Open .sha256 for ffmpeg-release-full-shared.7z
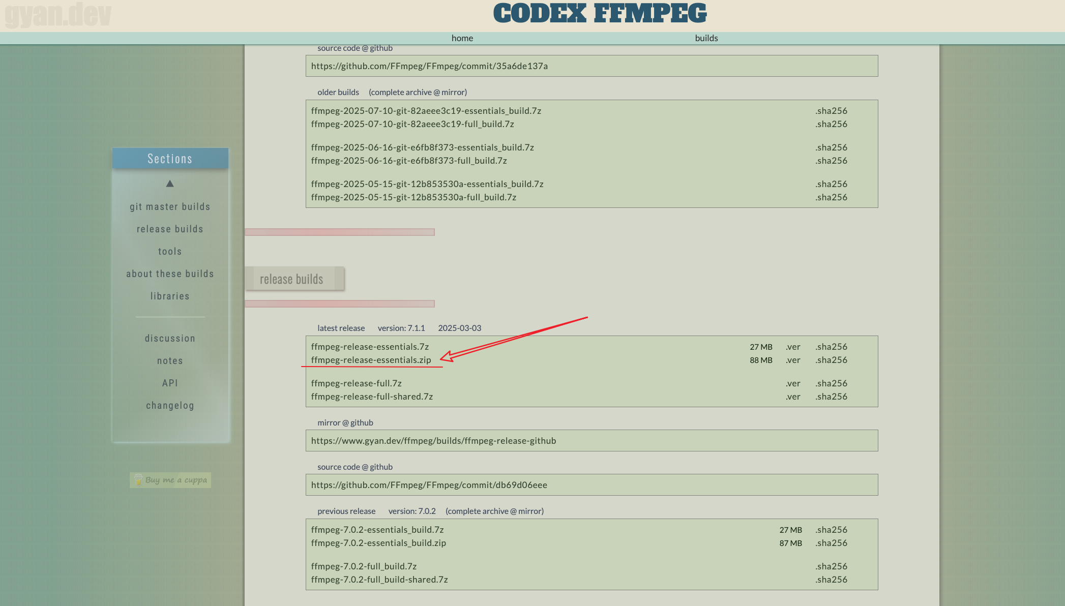 (x=832, y=397)
